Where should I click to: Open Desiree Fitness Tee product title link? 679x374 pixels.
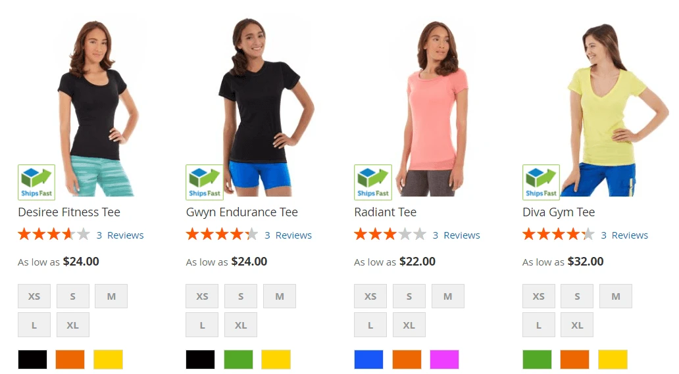(69, 212)
